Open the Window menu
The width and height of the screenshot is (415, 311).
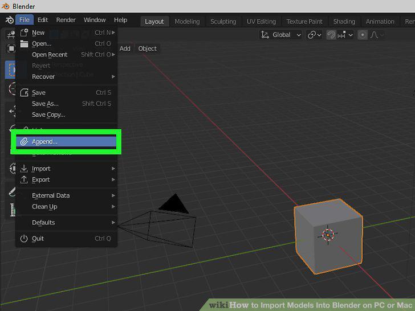95,20
